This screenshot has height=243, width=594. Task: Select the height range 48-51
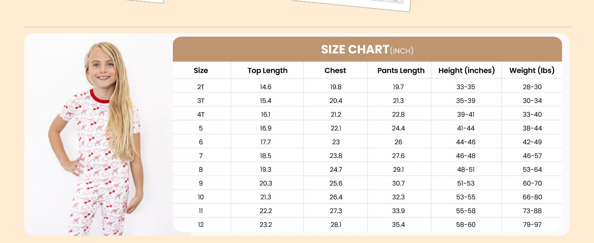coord(466,170)
